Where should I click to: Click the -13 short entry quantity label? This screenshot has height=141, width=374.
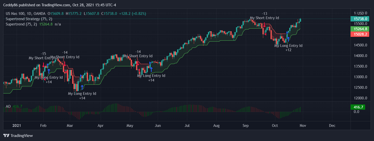point(264,14)
